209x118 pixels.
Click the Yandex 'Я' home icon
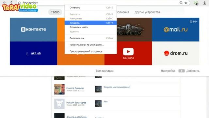point(11,3)
